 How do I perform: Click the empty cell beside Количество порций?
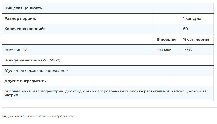click(x=167, y=29)
